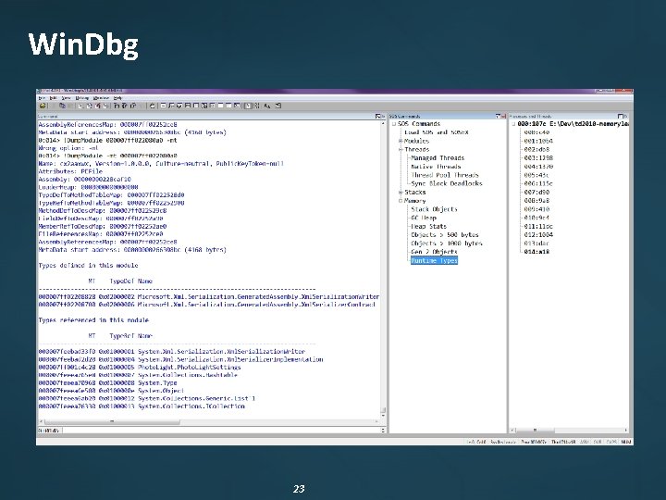Click the Open source file toolbar icon
666x500 pixels.
[43, 106]
